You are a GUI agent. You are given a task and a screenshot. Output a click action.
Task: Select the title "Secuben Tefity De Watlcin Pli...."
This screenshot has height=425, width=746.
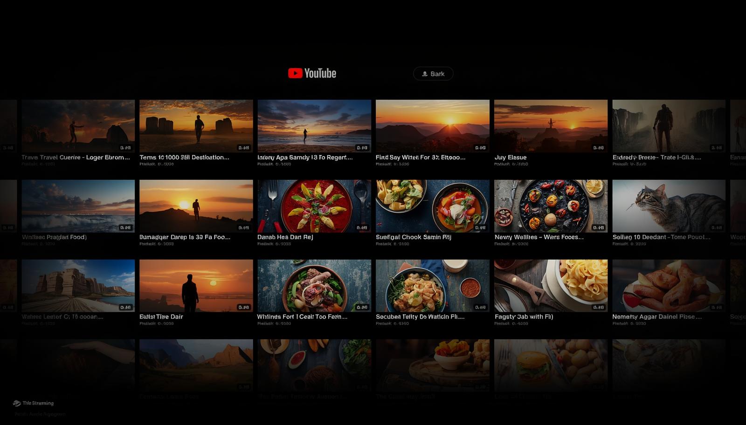420,317
